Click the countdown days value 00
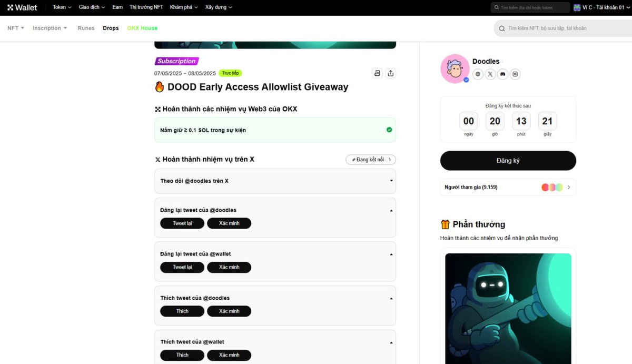 click(469, 121)
